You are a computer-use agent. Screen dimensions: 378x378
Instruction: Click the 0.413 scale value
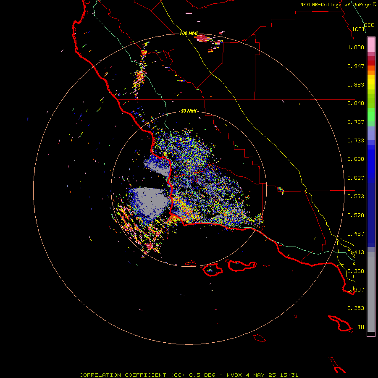pos(356,252)
